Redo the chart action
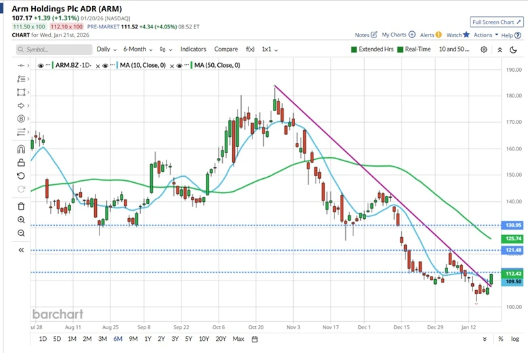The height and width of the screenshot is (353, 528). coord(21,189)
